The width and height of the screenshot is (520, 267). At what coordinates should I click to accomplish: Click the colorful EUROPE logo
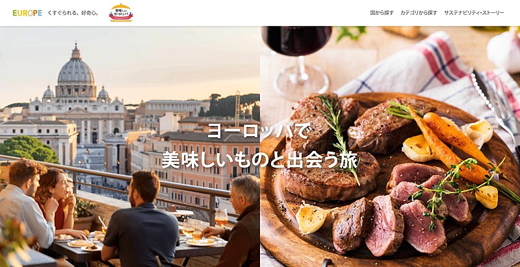point(27,13)
